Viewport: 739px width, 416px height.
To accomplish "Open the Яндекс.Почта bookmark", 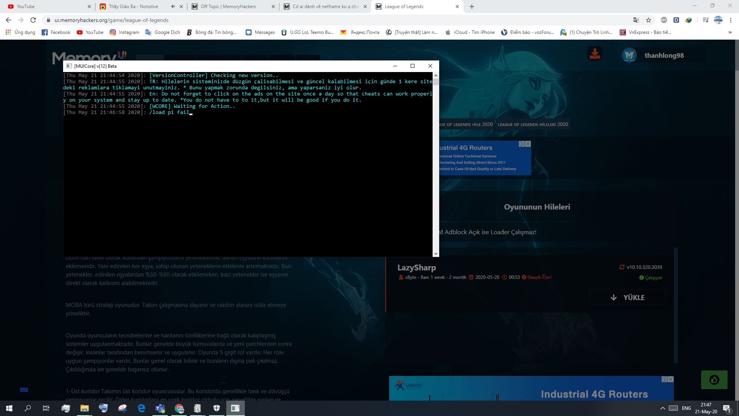I will pyautogui.click(x=360, y=32).
